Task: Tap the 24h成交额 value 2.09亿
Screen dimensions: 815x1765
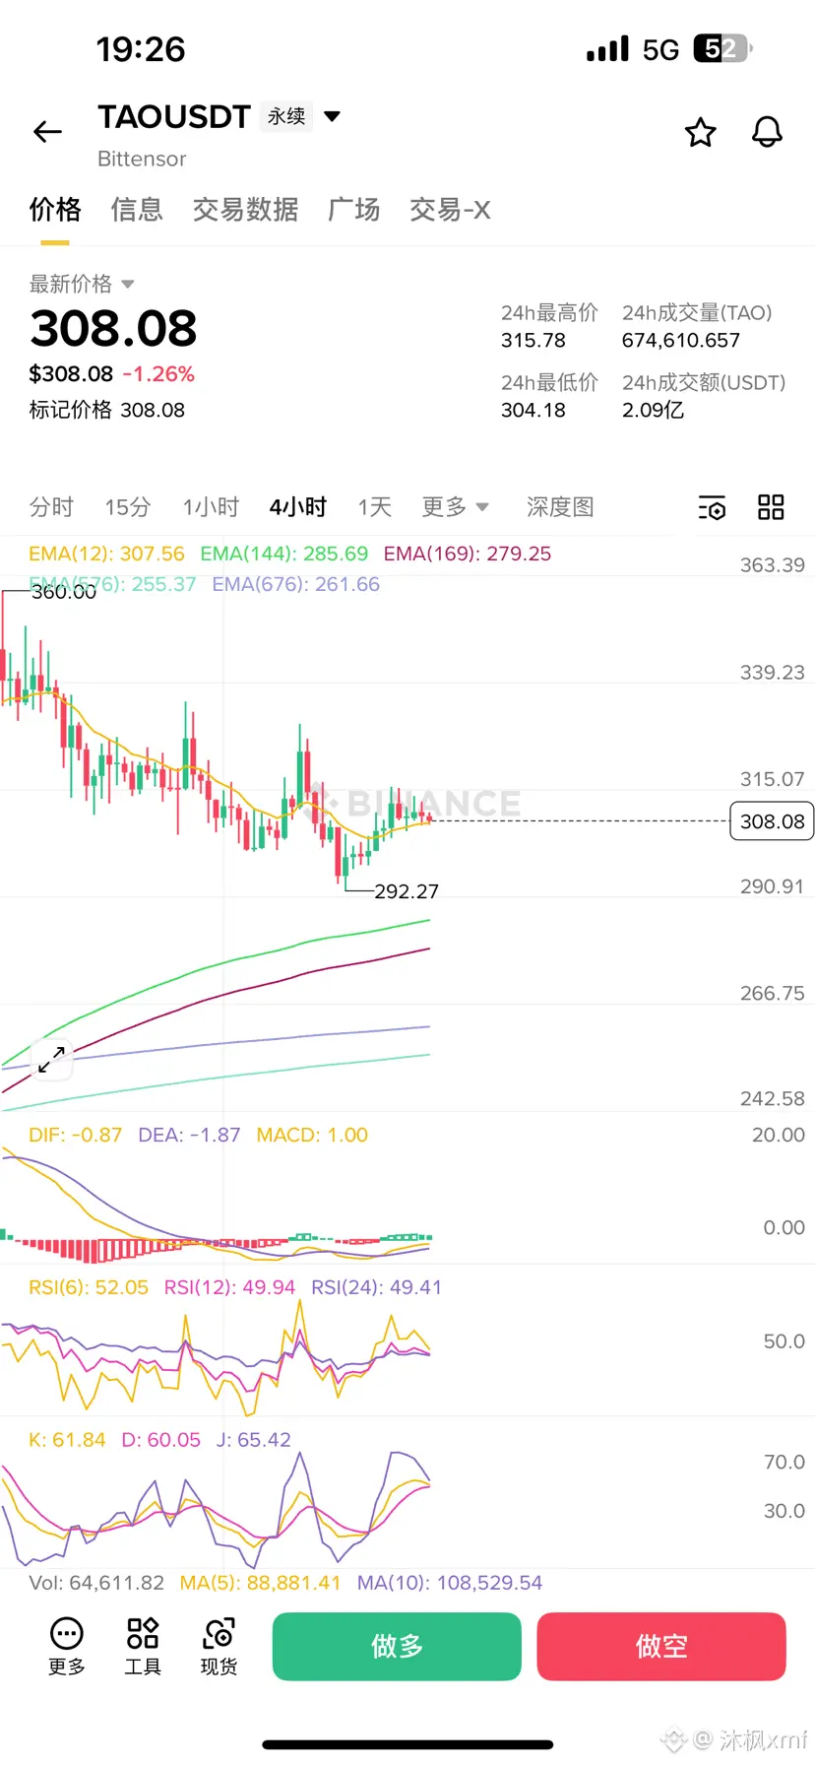Action: tap(653, 410)
